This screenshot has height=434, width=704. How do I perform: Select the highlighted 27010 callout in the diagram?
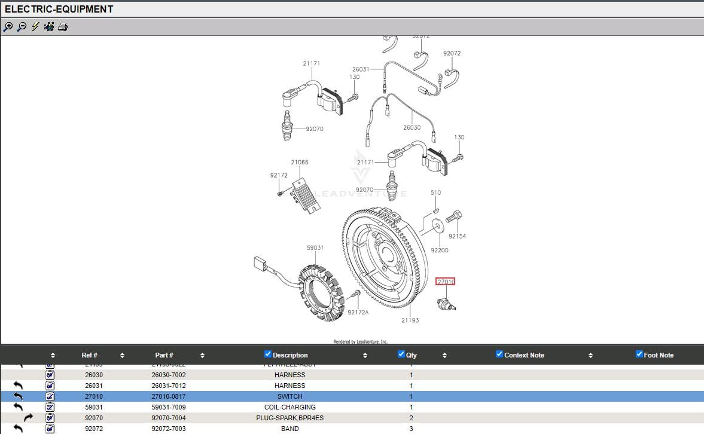pyautogui.click(x=446, y=282)
